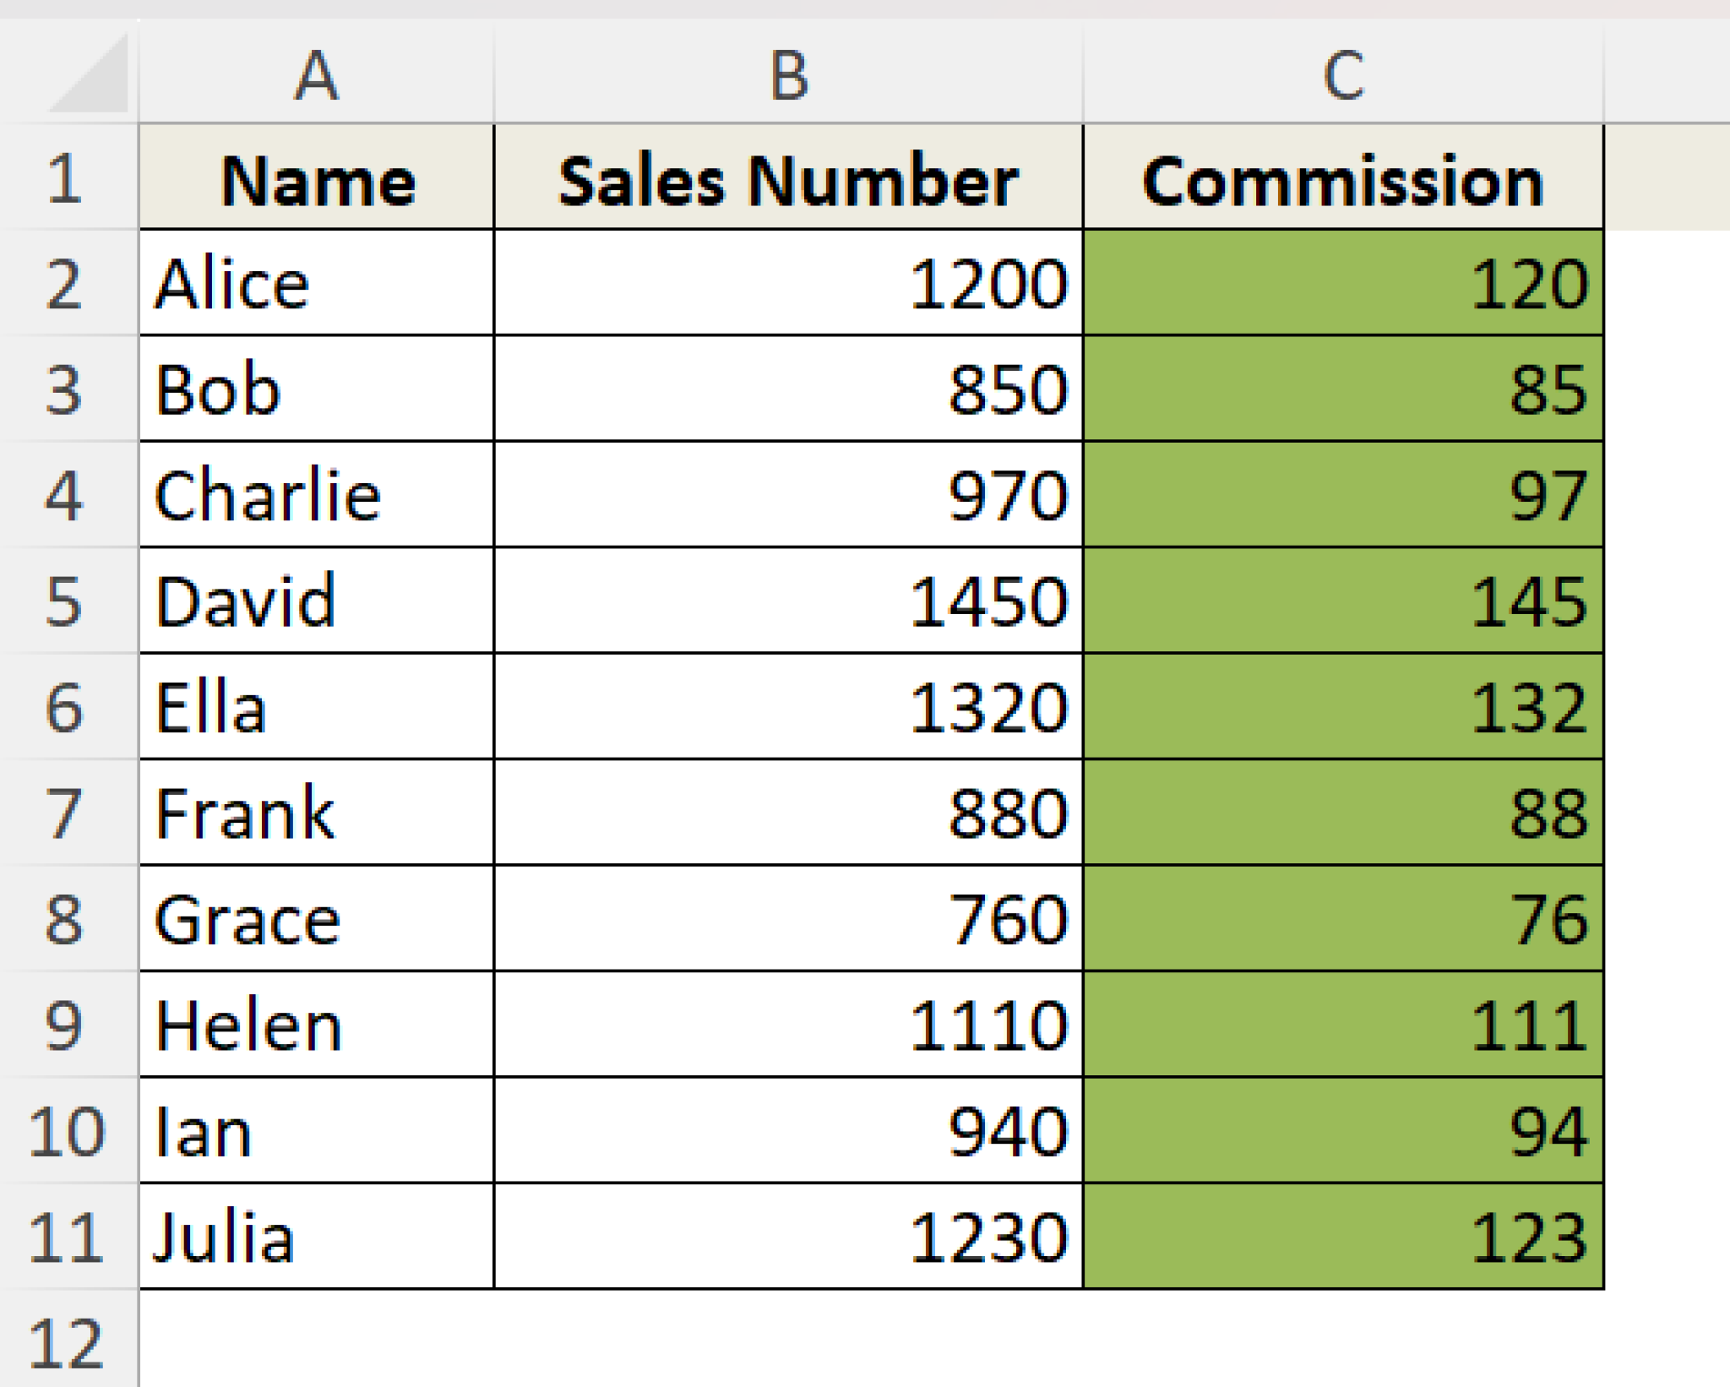Select row 5 header

(x=66, y=601)
